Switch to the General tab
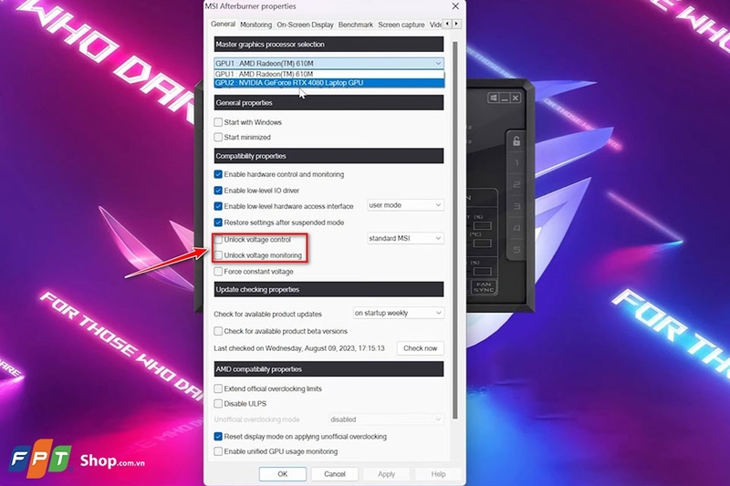 tap(223, 25)
